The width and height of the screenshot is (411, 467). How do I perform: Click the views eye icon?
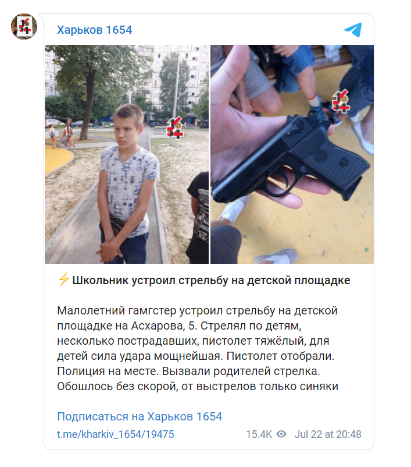click(281, 434)
